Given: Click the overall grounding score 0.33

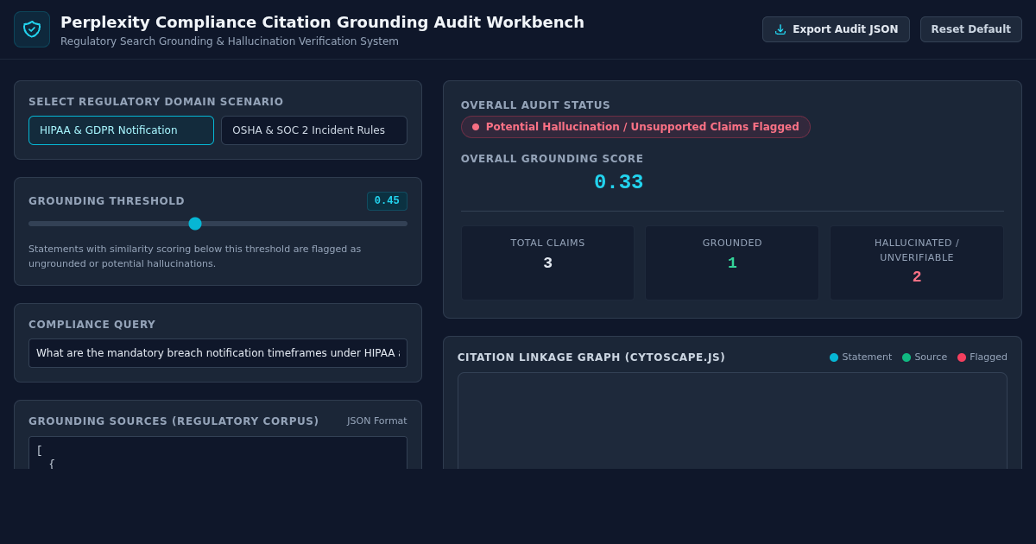Looking at the screenshot, I should click(618, 182).
